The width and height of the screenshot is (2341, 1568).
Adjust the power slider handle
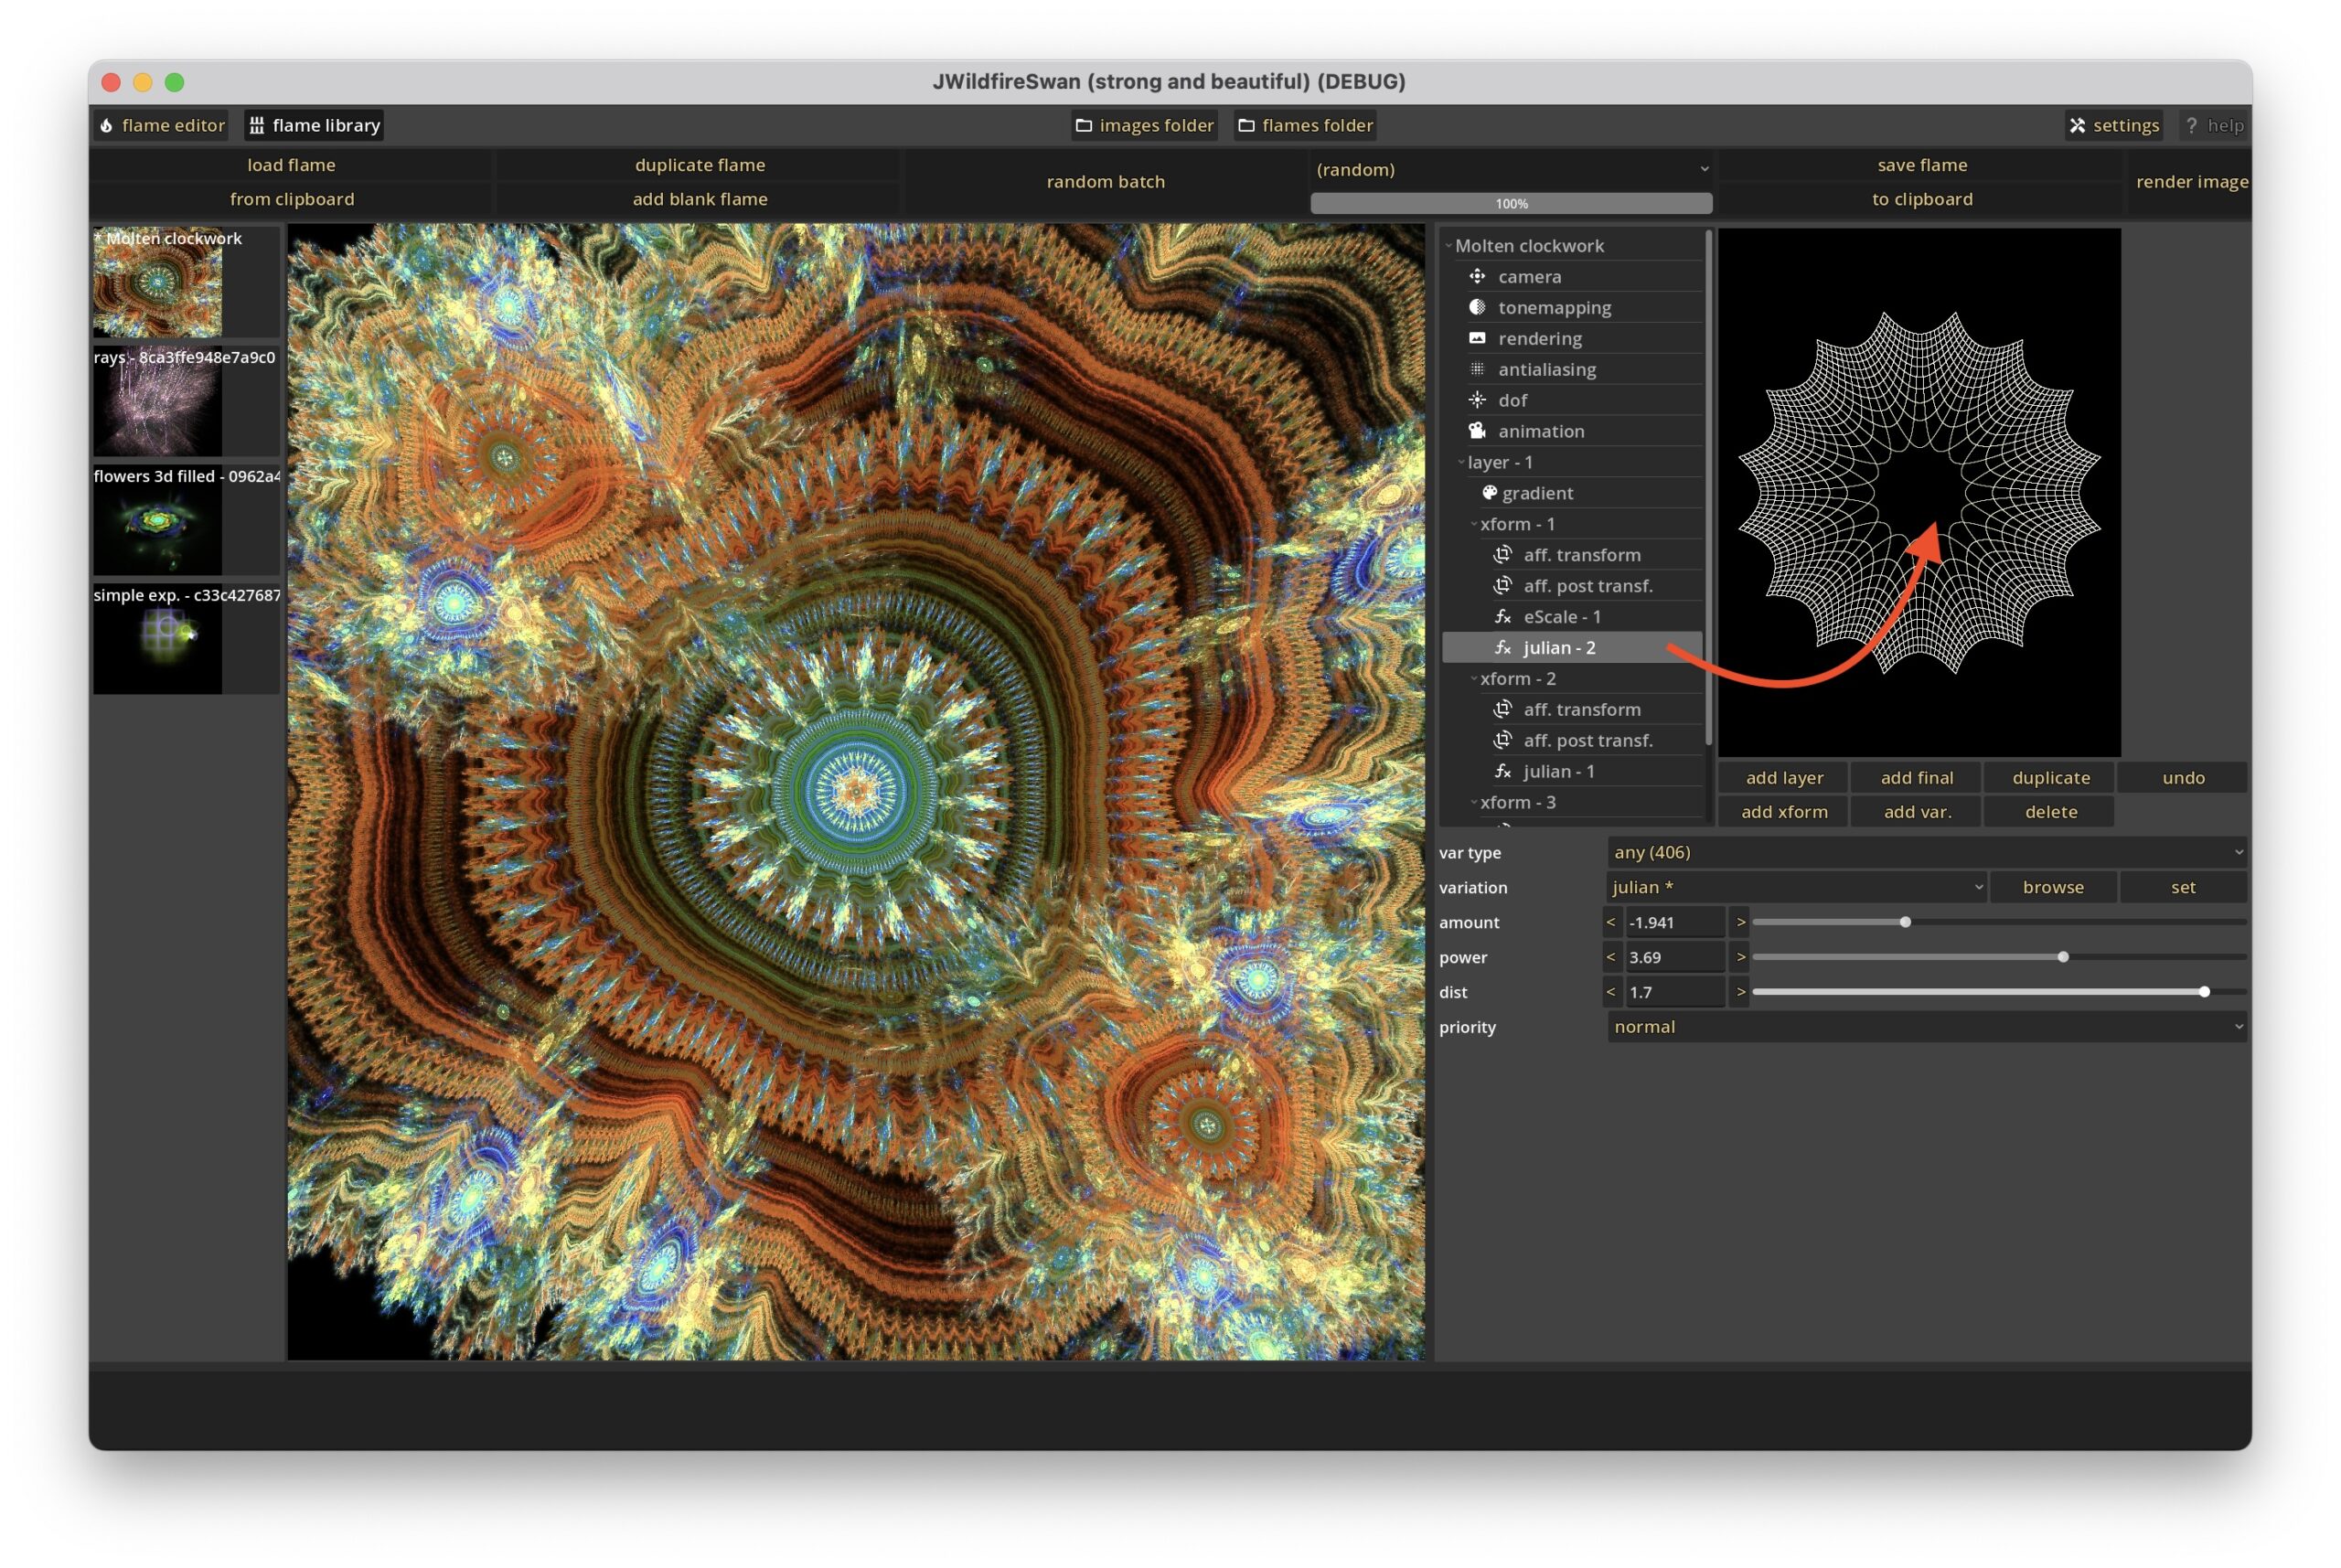tap(2063, 957)
